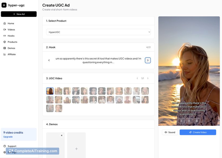The width and height of the screenshot is (222, 158).
Task: Click the caption overlay on video preview
Action: [189, 109]
